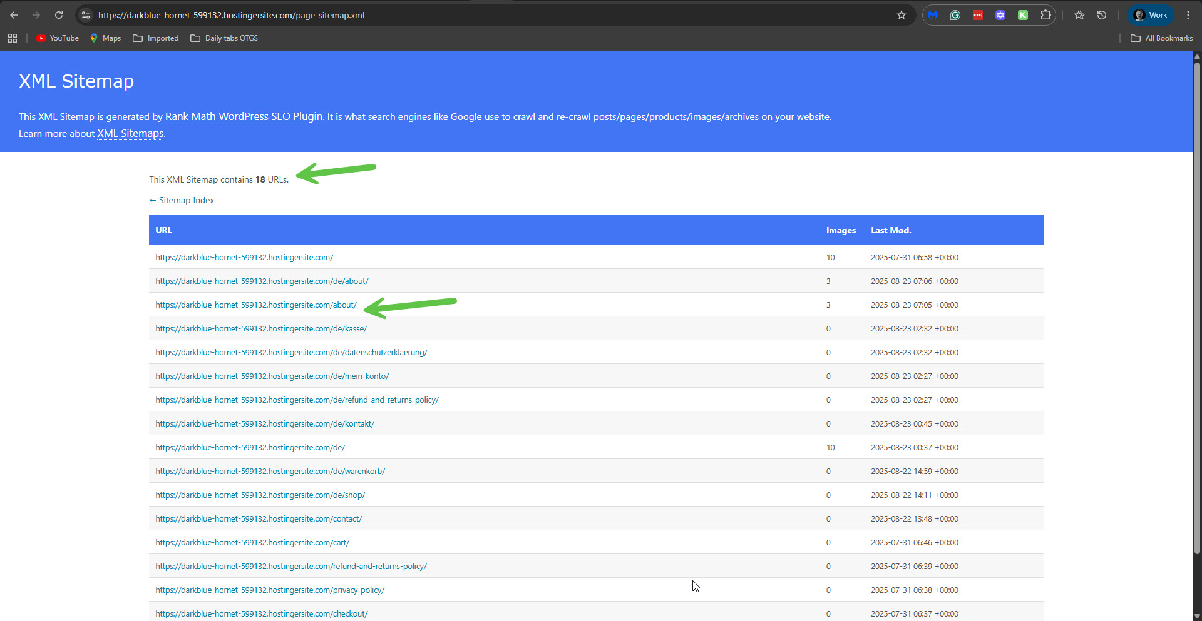Image resolution: width=1202 pixels, height=621 pixels.
Task: Open the Rank Math WordPress SEO Plugin link
Action: [x=244, y=116]
